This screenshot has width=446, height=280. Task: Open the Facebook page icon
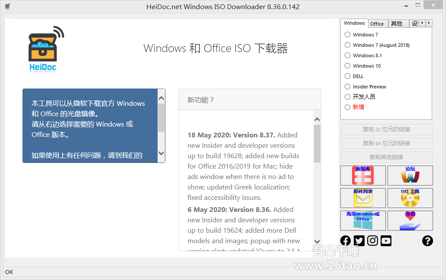pos(346,241)
